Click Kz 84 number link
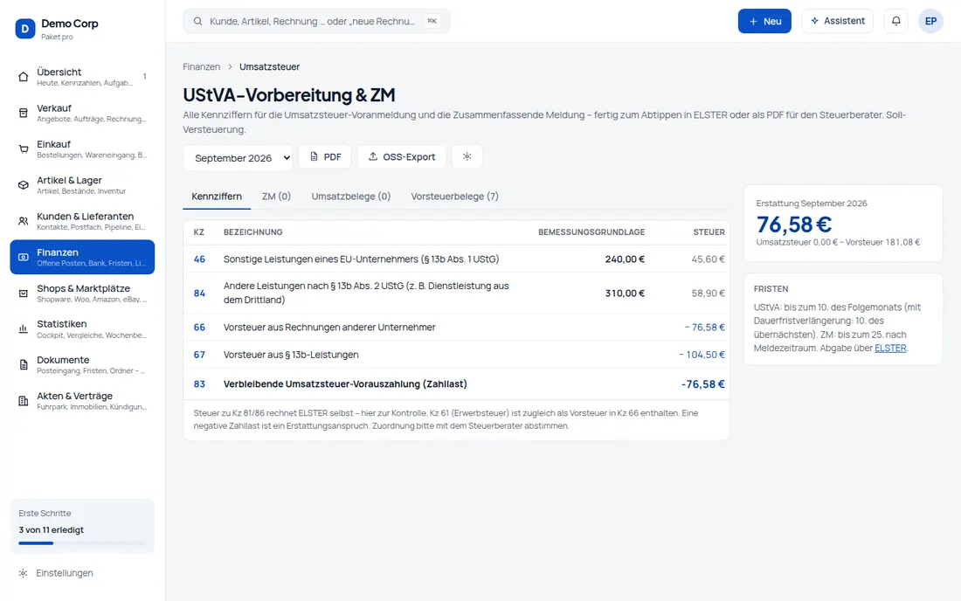Image resolution: width=961 pixels, height=601 pixels. [199, 294]
